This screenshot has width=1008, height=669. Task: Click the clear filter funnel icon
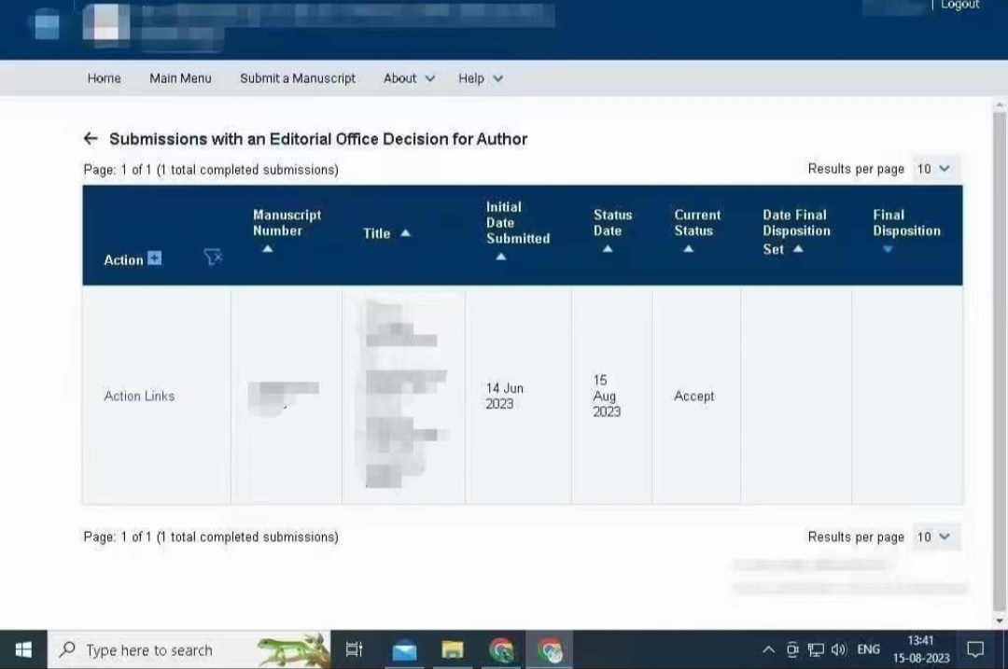[x=213, y=258]
